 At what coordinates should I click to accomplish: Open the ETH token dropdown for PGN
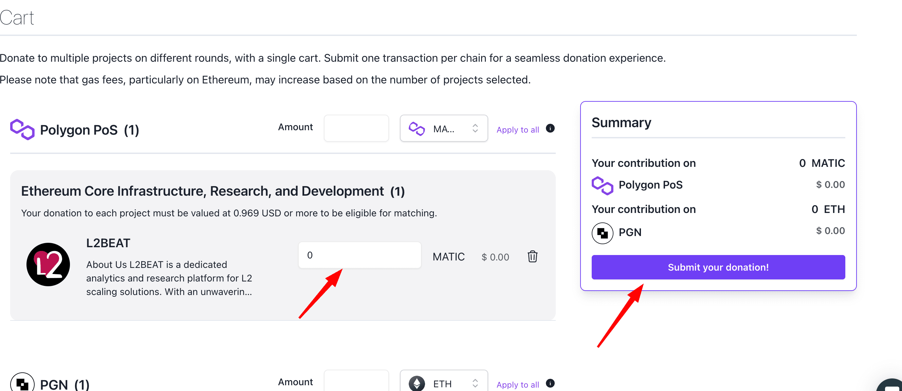click(x=444, y=381)
